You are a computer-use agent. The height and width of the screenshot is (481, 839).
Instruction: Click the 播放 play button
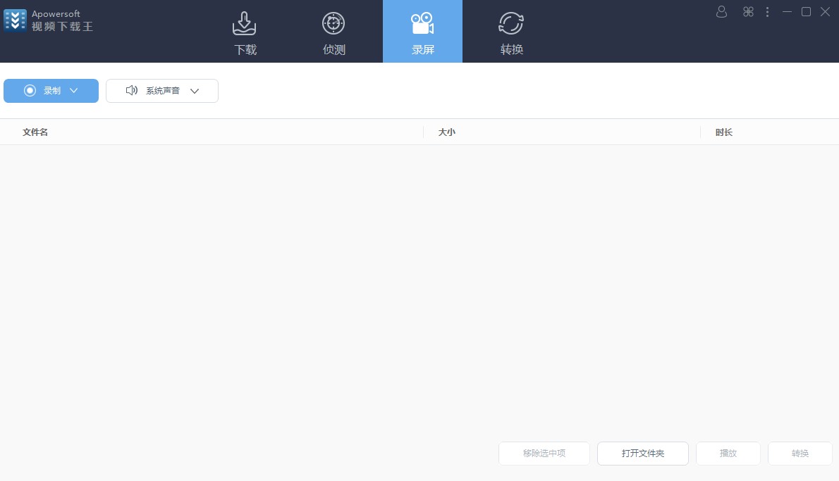coord(728,454)
